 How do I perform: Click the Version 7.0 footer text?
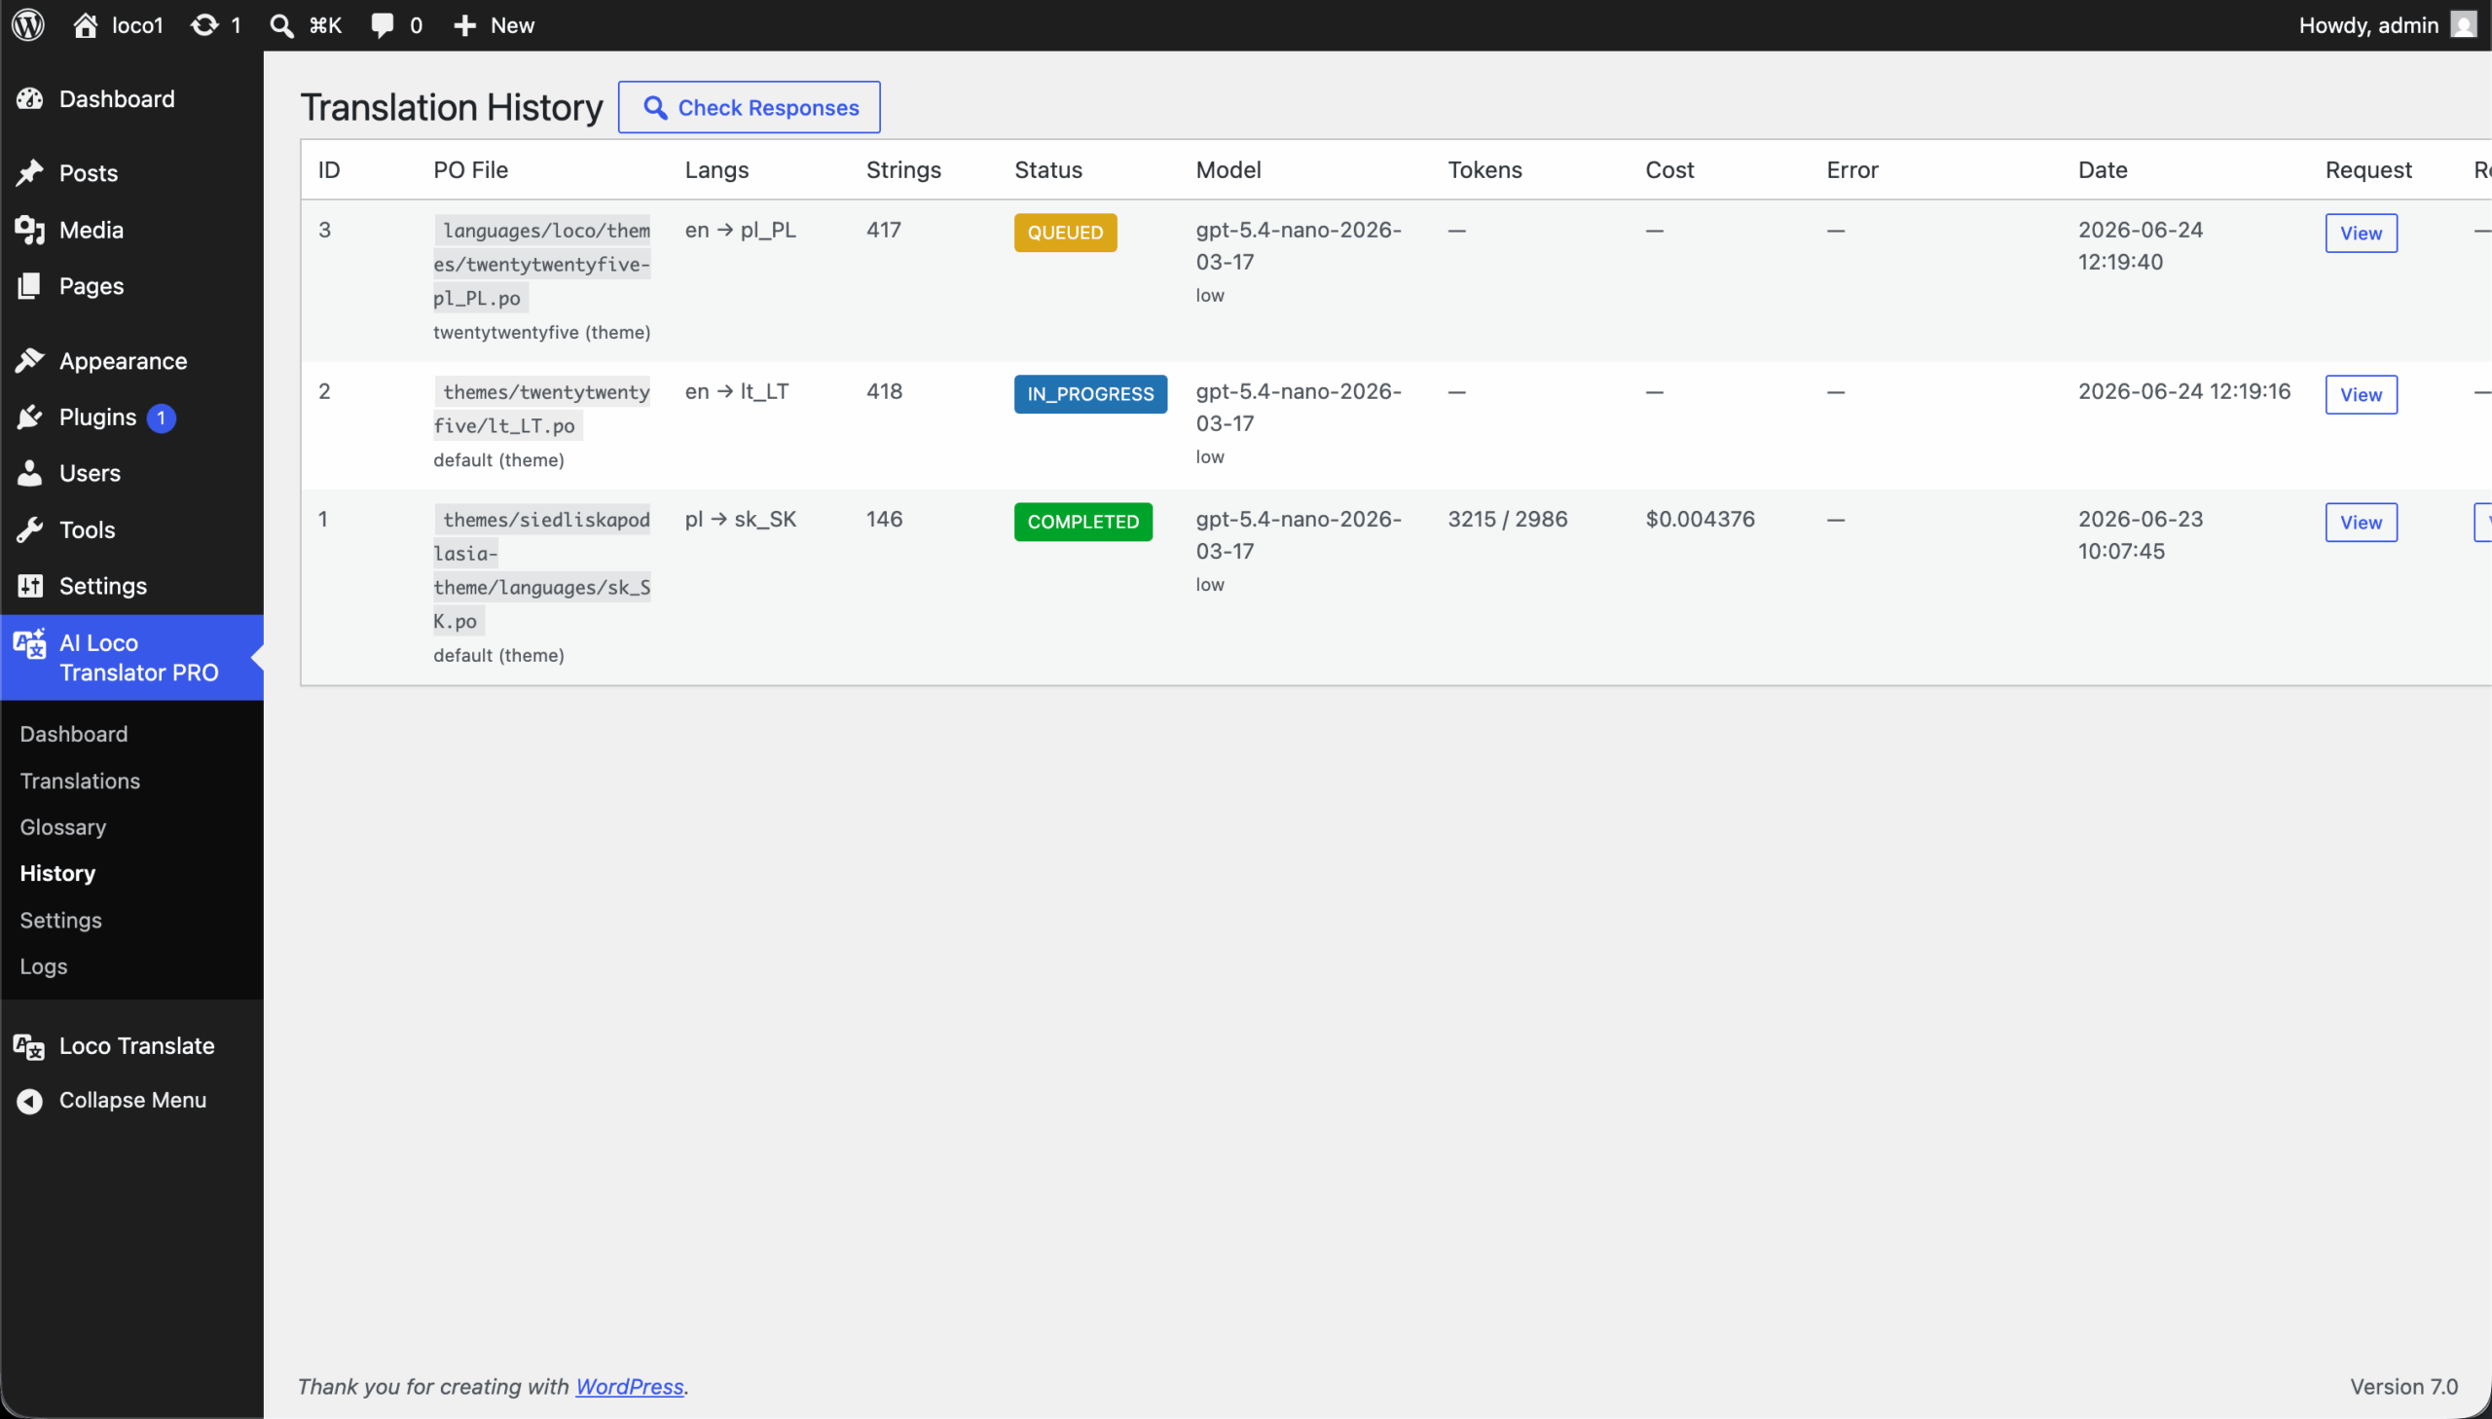coord(2403,1386)
